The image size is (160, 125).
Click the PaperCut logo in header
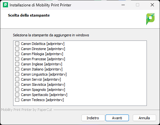150,19
